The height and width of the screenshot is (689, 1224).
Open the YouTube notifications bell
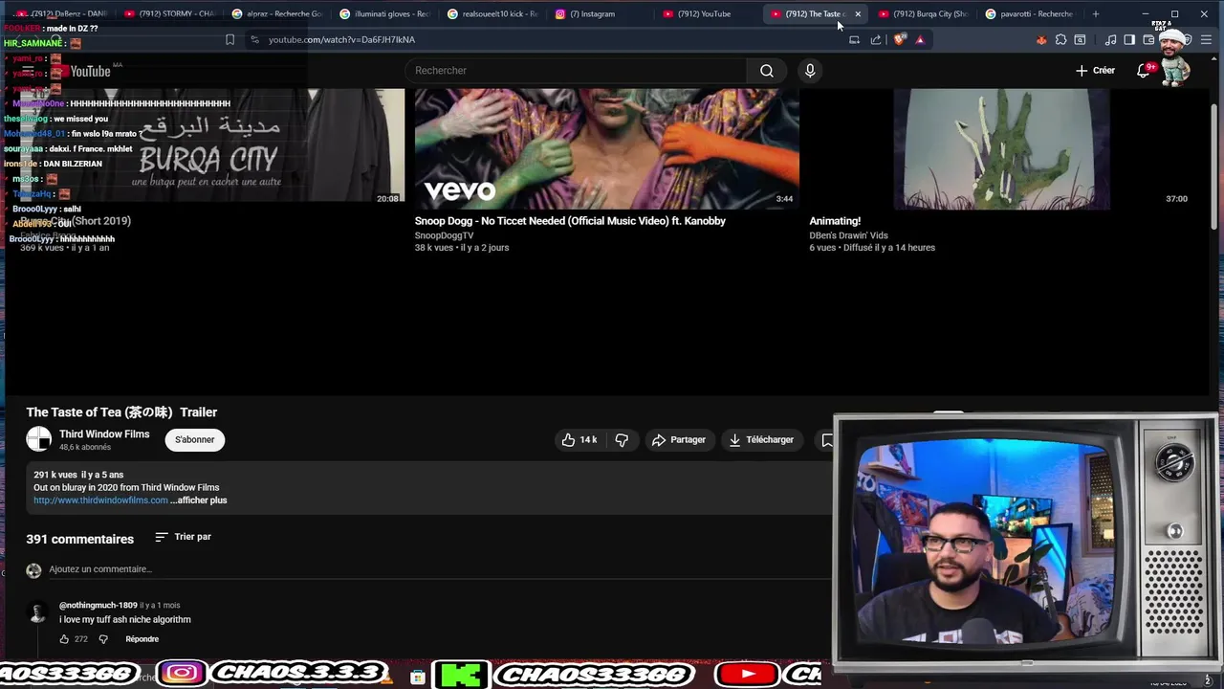1144,71
